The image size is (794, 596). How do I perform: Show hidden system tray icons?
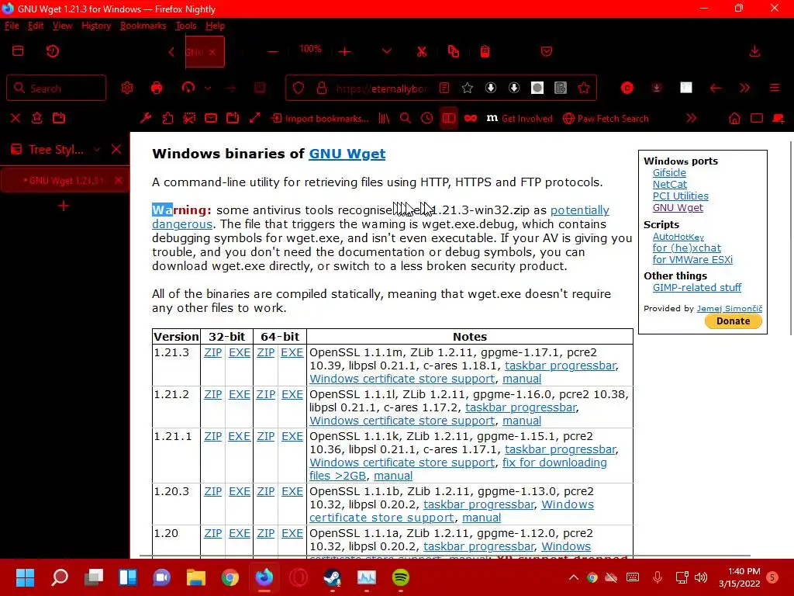(x=573, y=577)
